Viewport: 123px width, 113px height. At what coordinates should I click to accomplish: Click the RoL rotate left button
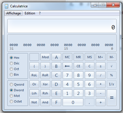click(x=34, y=75)
